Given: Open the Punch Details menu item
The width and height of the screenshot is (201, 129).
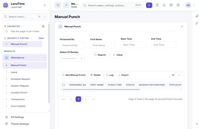Looking at the screenshot, I should point(18,106).
